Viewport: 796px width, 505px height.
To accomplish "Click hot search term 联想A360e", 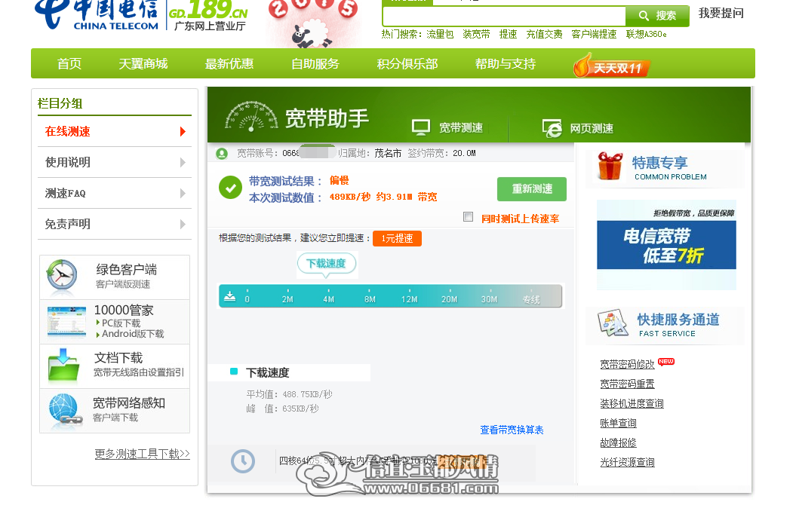I will click(x=647, y=35).
